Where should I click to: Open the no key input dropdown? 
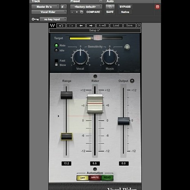click(53, 19)
